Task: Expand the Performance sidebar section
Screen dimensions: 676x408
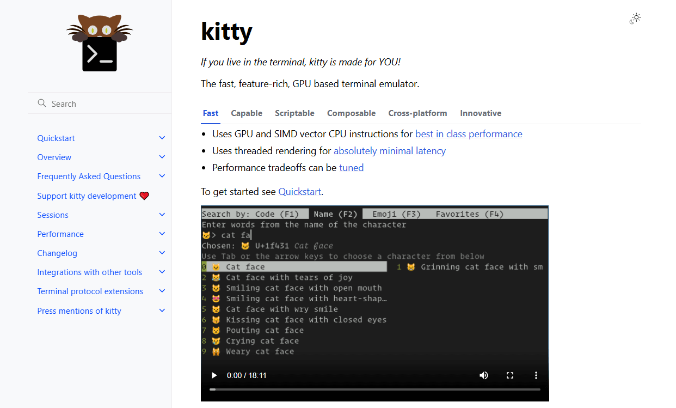Action: 162,233
